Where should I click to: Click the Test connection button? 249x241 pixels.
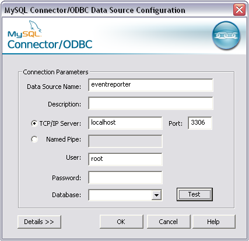point(195,194)
